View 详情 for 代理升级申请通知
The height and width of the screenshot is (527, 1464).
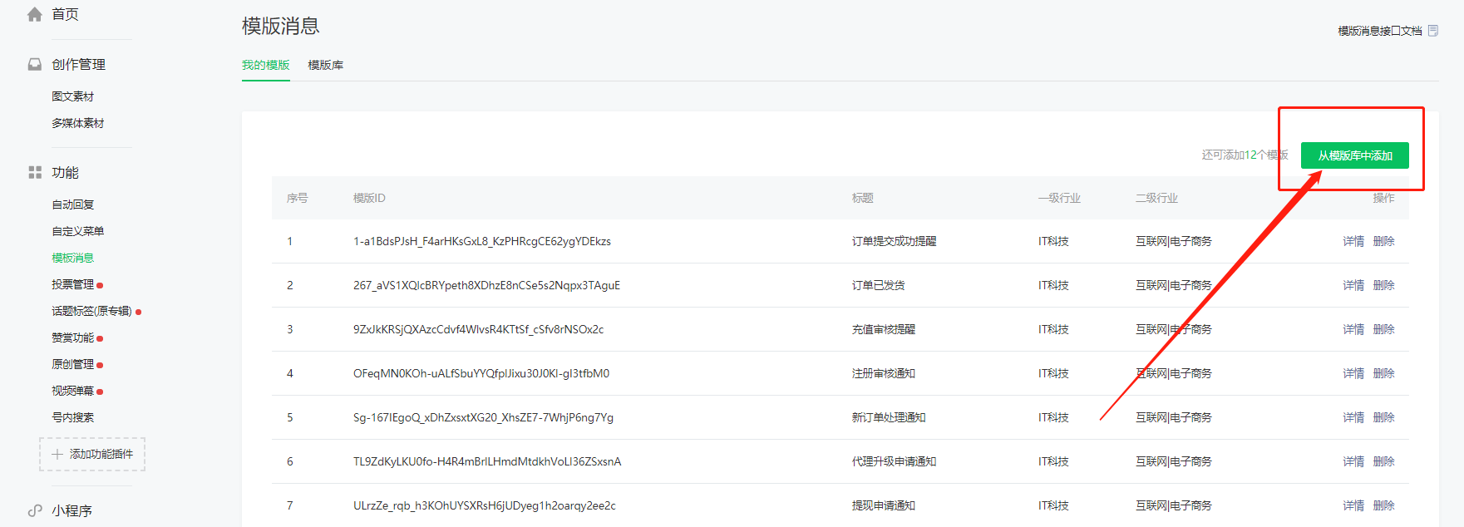pos(1353,461)
